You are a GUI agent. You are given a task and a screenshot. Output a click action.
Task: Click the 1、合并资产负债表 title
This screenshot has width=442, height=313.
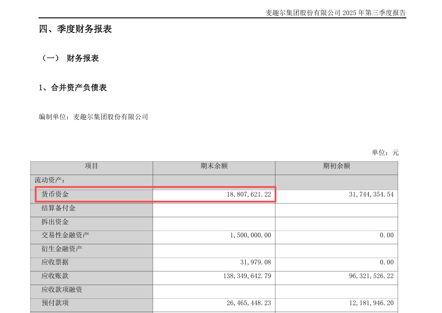[x=73, y=88]
